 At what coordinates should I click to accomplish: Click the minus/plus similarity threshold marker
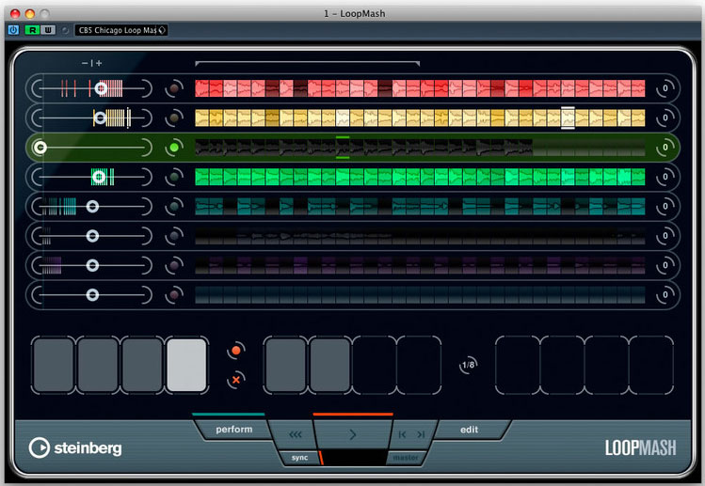(91, 63)
